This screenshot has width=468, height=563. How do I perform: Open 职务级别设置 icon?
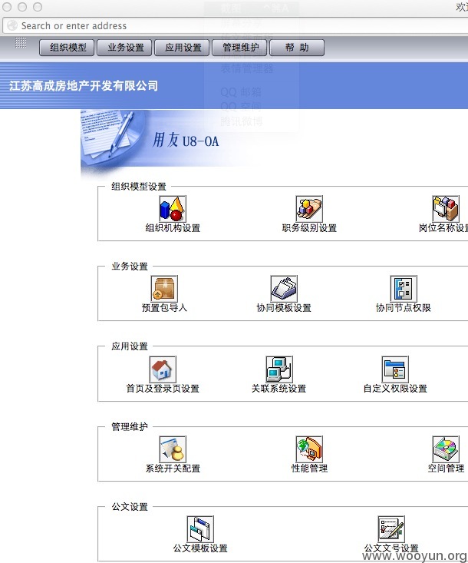coord(309,209)
